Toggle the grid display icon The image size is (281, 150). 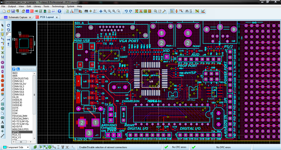click(x=76, y=11)
